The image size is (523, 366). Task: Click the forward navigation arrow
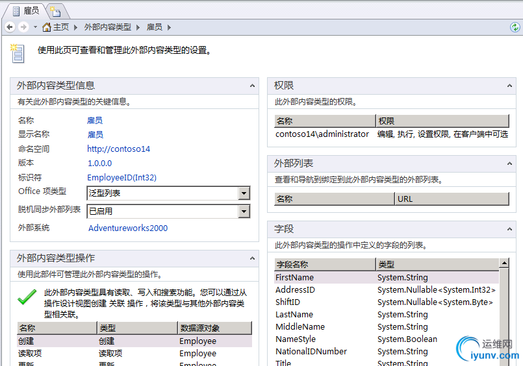click(23, 27)
